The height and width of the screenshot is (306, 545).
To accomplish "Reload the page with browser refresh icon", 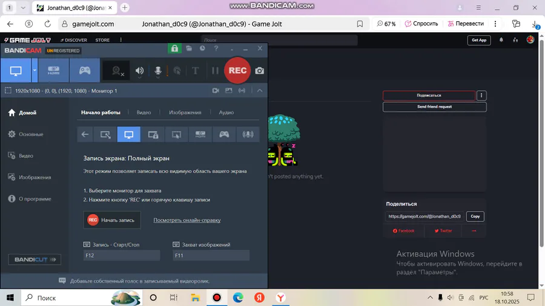I will 48,24.
